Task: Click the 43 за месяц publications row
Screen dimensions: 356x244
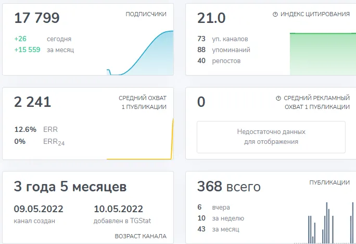Action: (x=218, y=229)
